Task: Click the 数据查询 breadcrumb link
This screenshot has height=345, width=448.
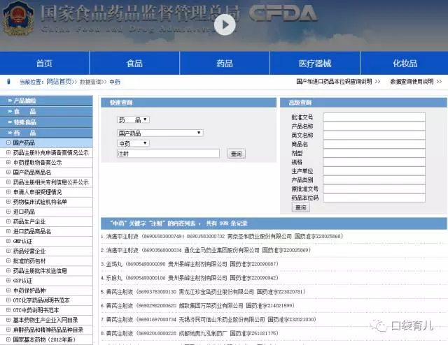Action: (90, 82)
